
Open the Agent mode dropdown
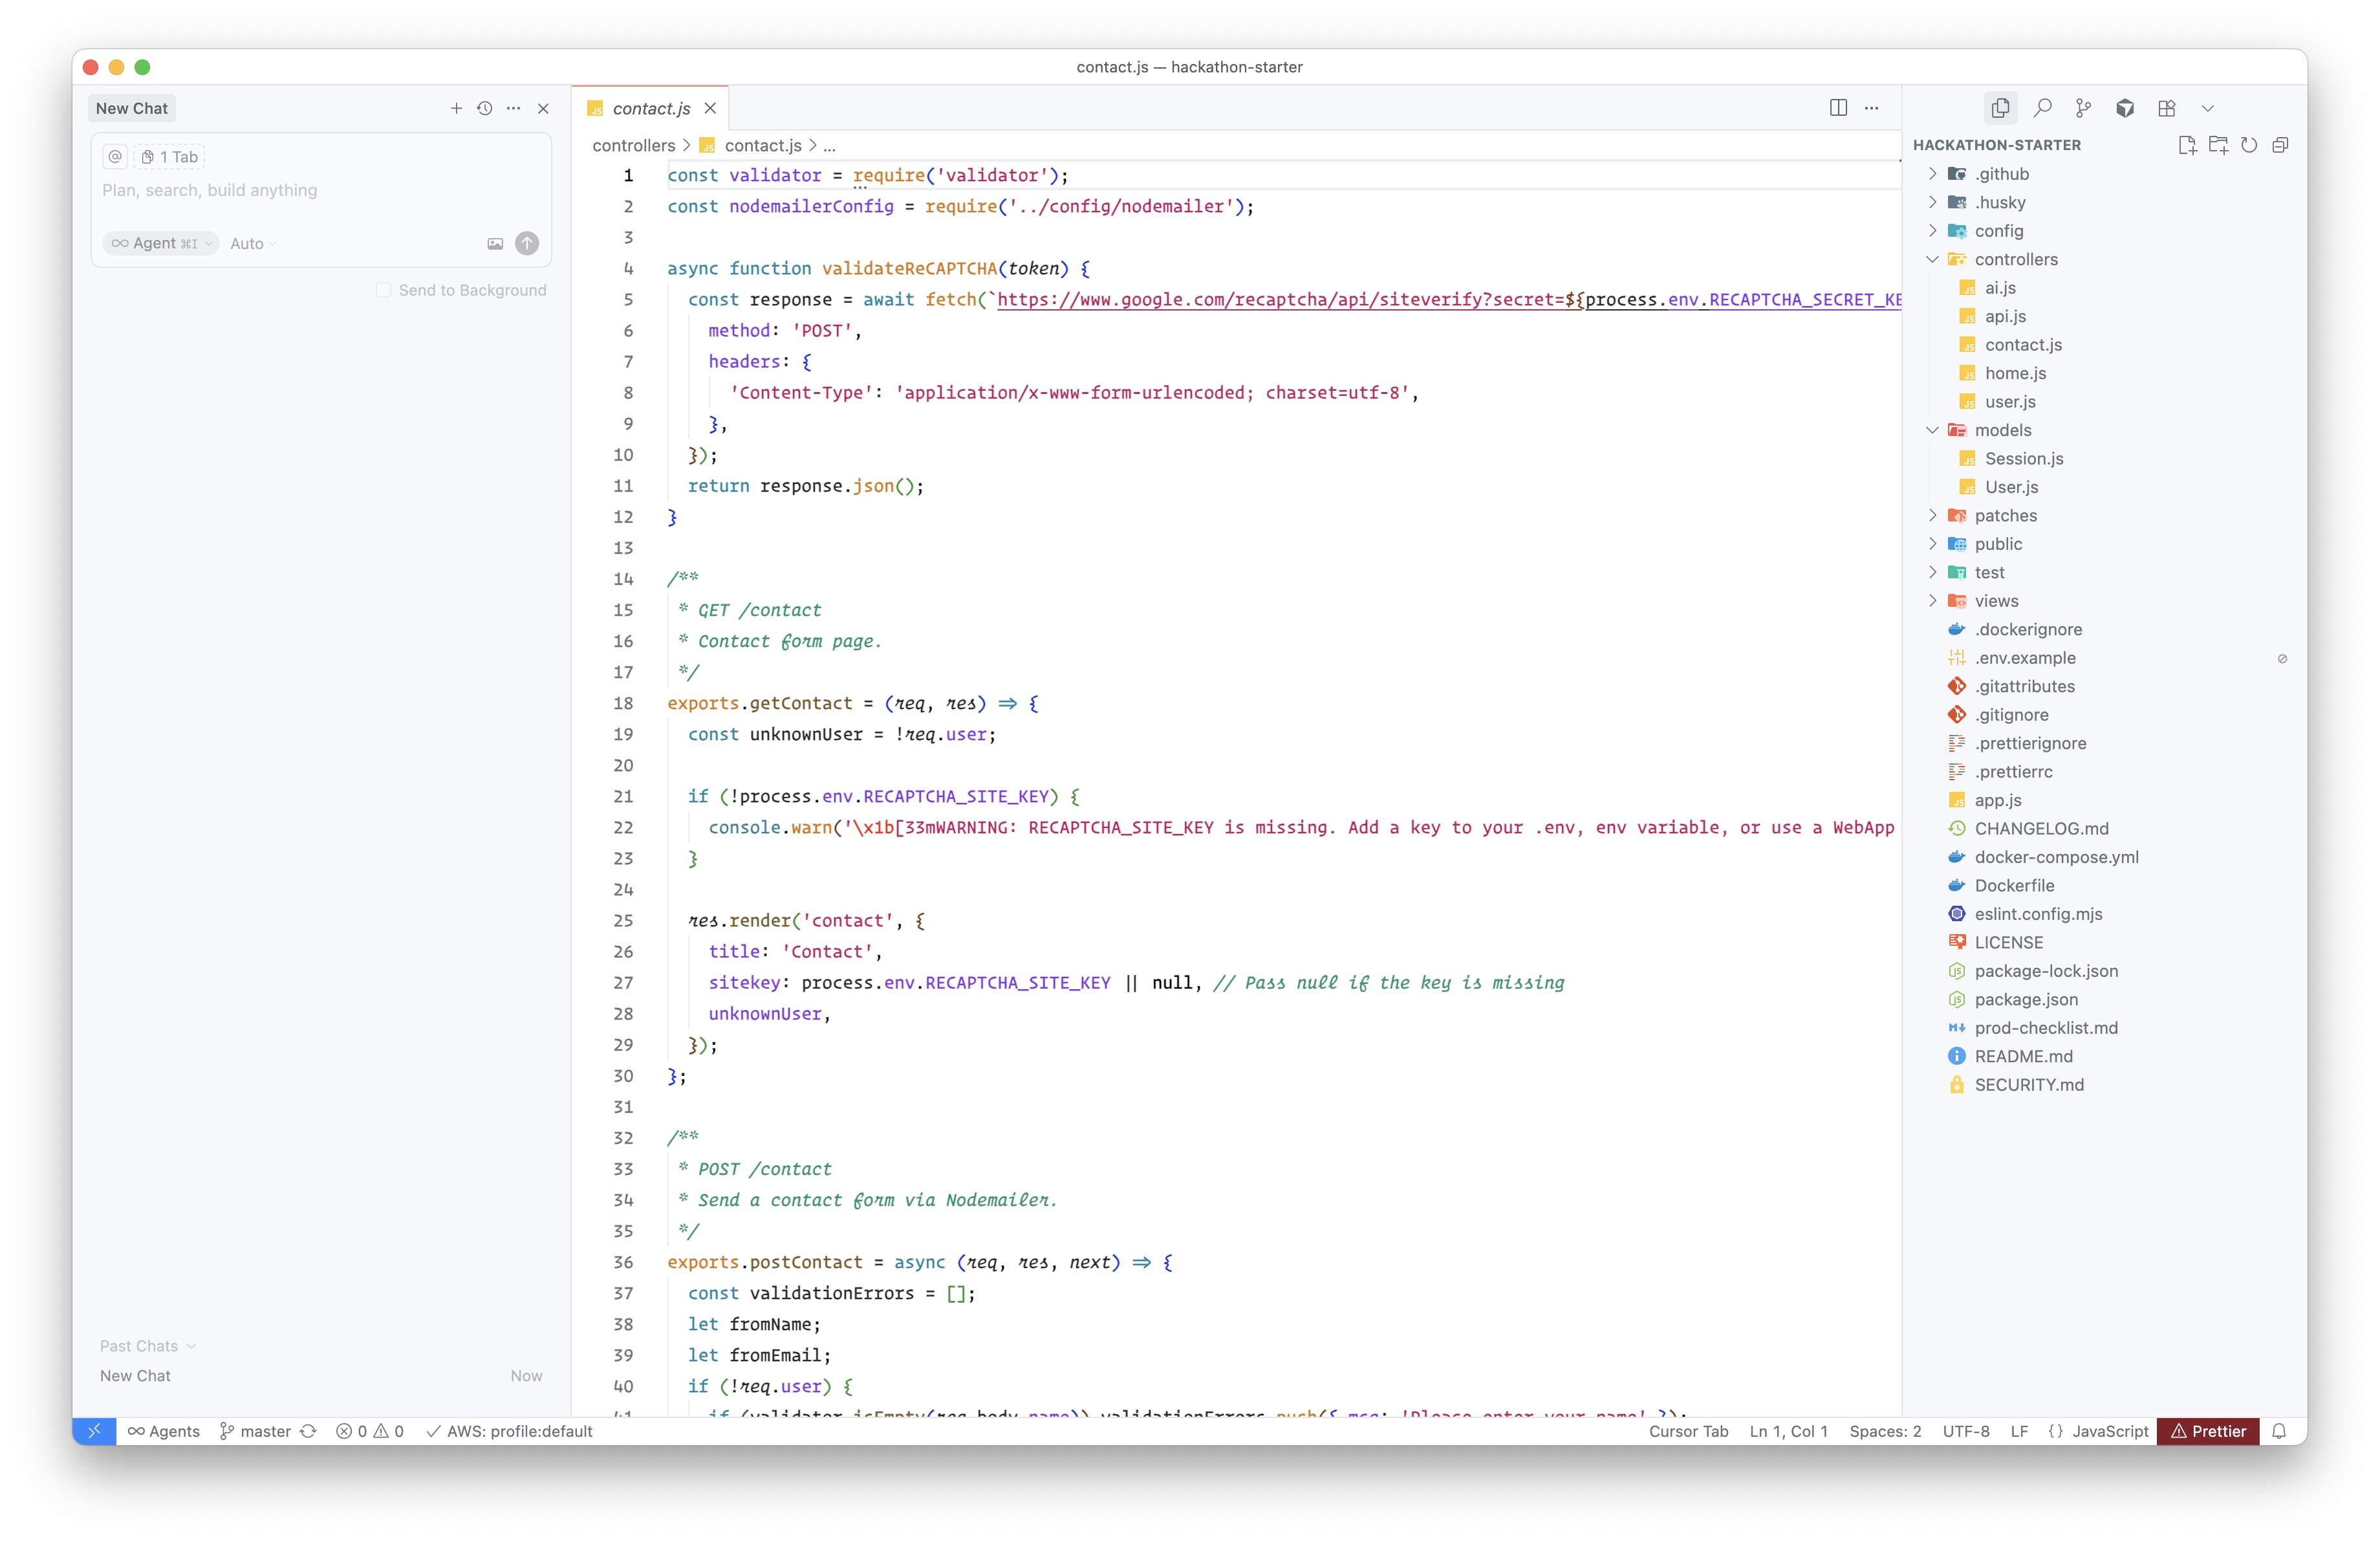161,243
